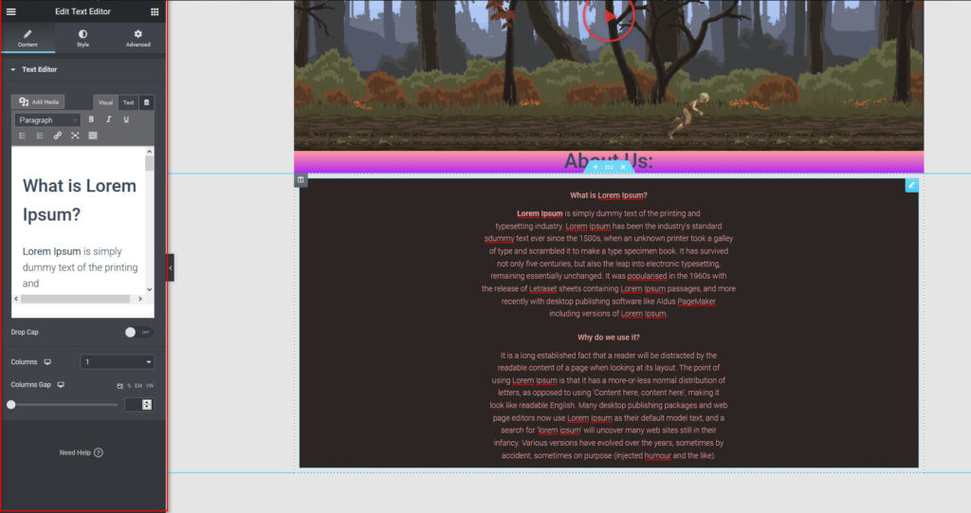Select % unit for Columns Gap
Viewport: 971px width, 513px height.
(129, 385)
